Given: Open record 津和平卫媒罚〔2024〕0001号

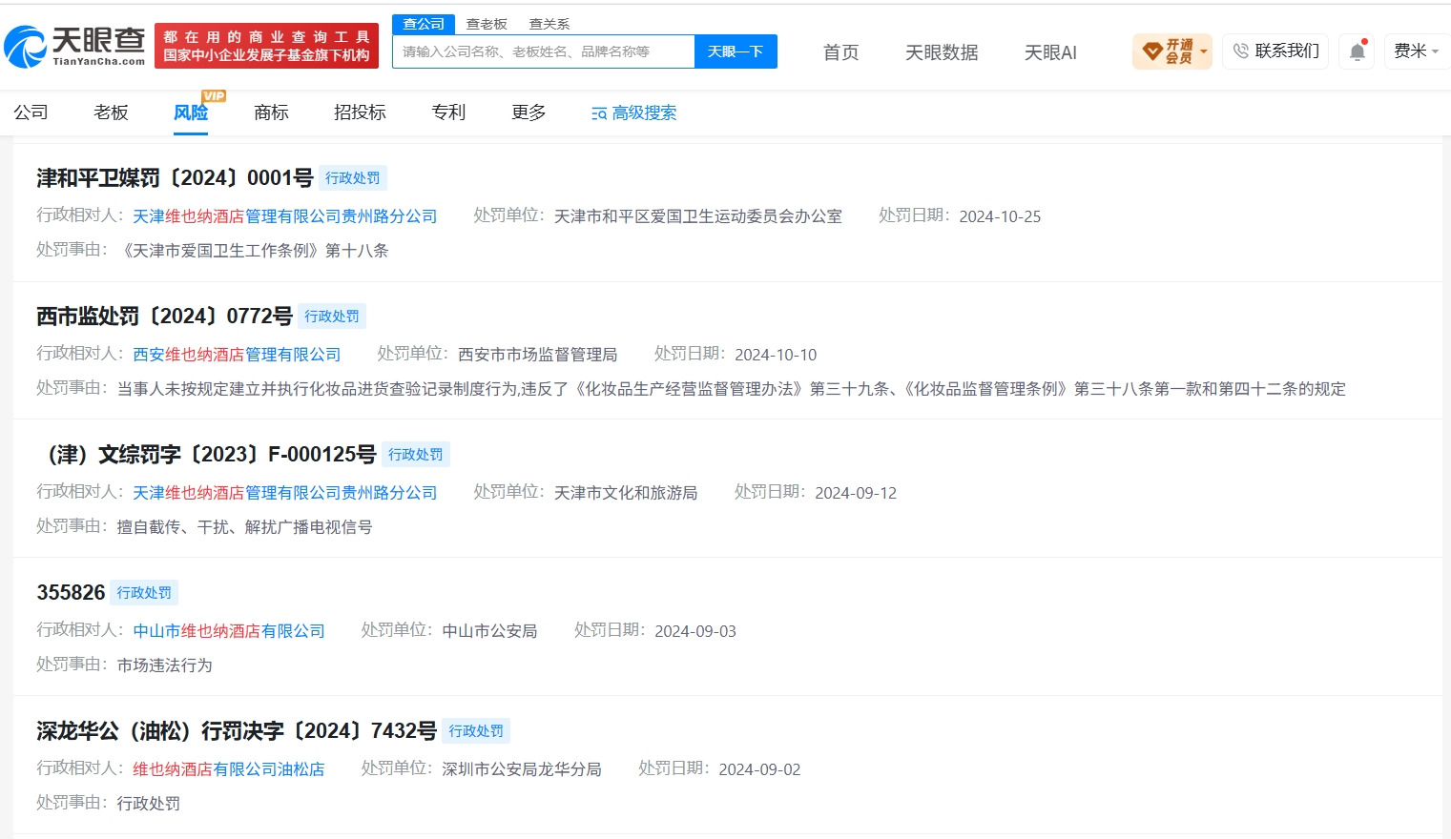Looking at the screenshot, I should 175,178.
